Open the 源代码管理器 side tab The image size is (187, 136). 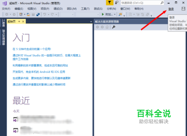(x=3, y=37)
